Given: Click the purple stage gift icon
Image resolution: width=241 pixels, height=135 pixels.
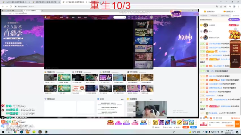Looking at the screenshot, I should [161, 122].
